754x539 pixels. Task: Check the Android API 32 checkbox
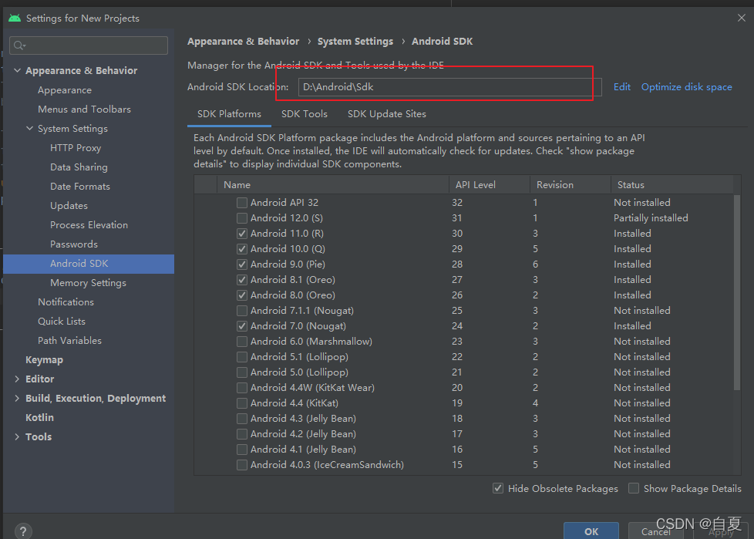pyautogui.click(x=242, y=203)
